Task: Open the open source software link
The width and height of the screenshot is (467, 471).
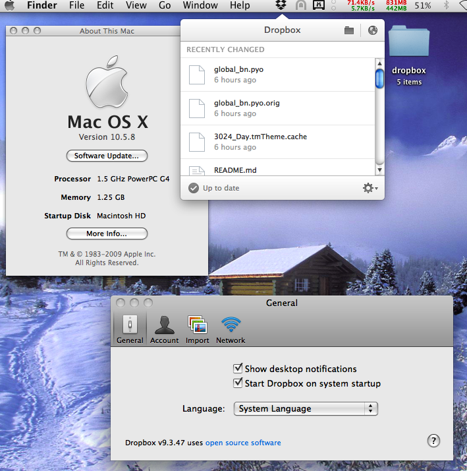Action: (243, 443)
